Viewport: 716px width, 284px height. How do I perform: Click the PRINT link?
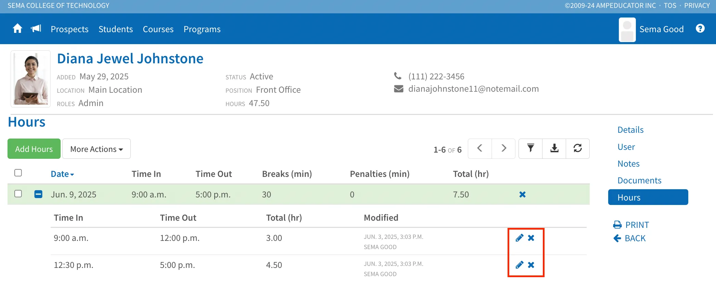[x=631, y=225]
